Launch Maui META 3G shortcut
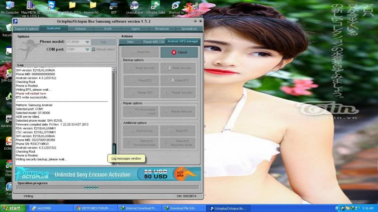Image resolution: width=378 pixels, height=212 pixels. (31, 9)
